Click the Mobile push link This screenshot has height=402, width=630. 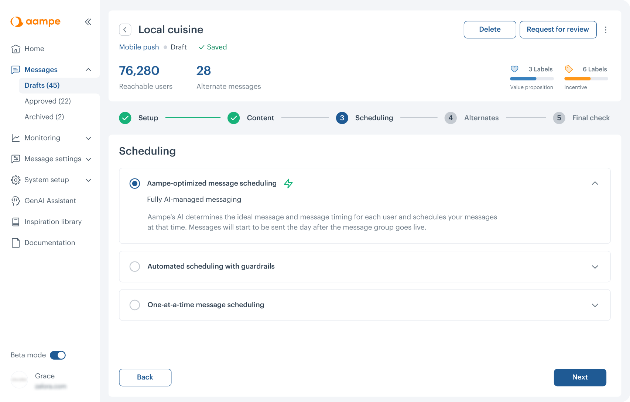pos(139,47)
